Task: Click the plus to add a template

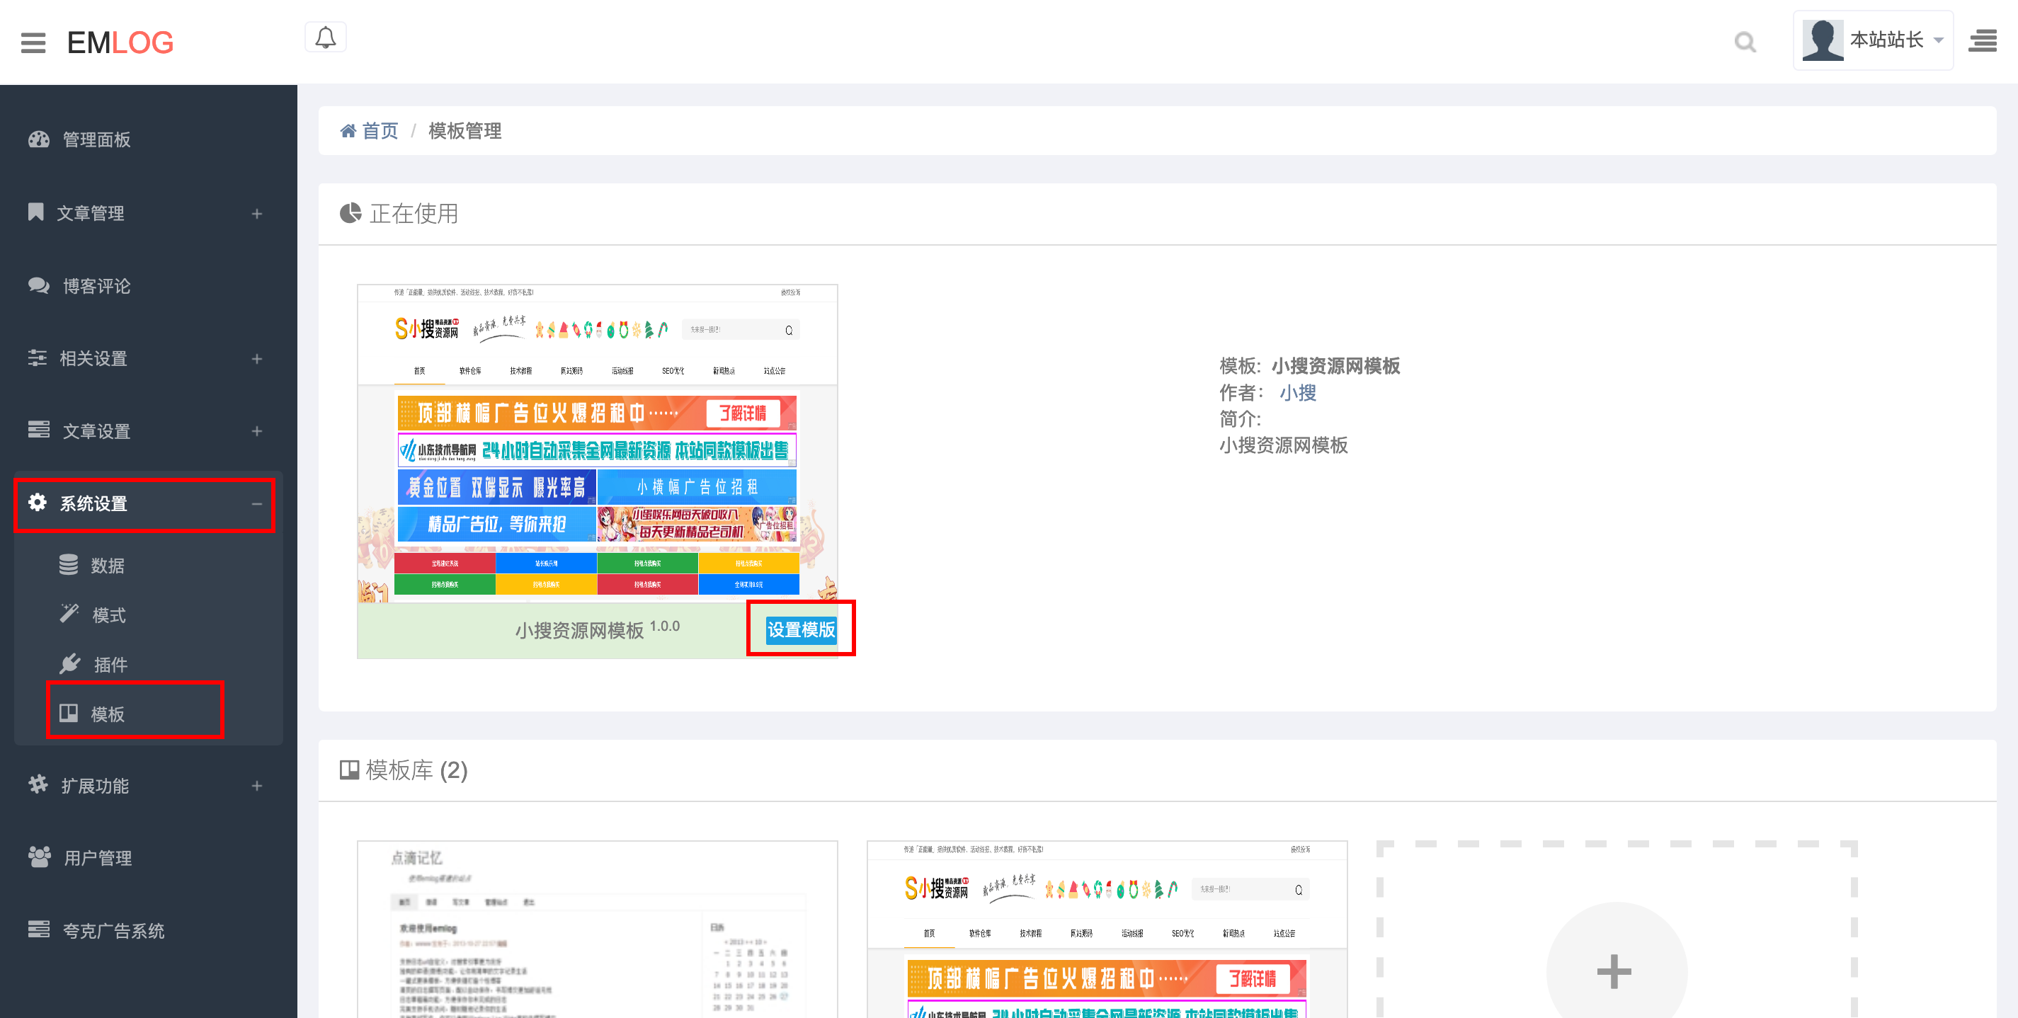Action: pos(1616,971)
